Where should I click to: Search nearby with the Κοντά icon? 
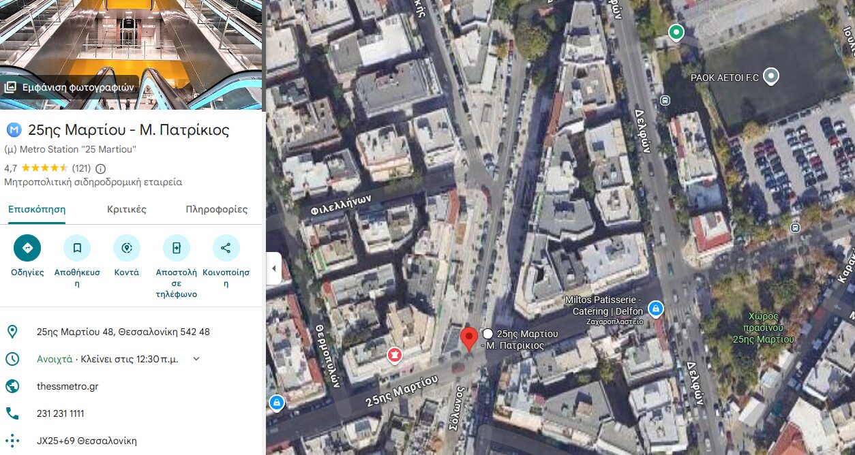127,248
